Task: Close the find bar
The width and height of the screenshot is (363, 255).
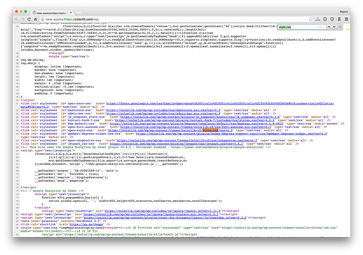Action: (x=340, y=27)
